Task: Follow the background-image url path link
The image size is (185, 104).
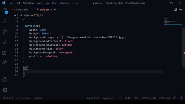Action: 93,37
